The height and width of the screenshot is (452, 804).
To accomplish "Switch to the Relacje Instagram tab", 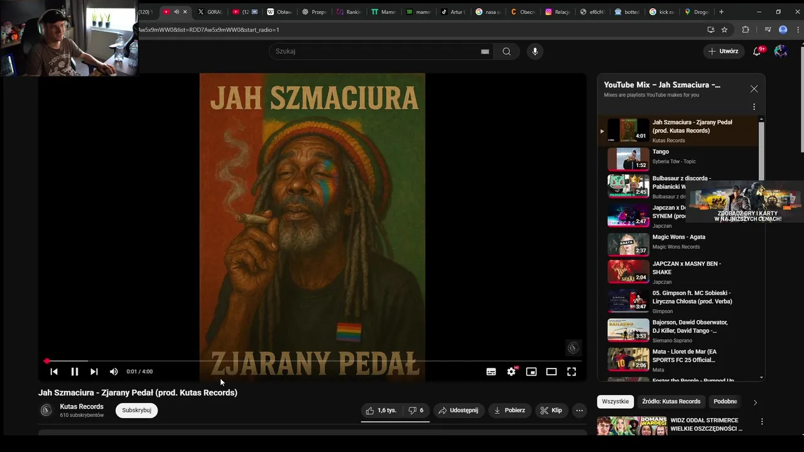I will coord(557,11).
